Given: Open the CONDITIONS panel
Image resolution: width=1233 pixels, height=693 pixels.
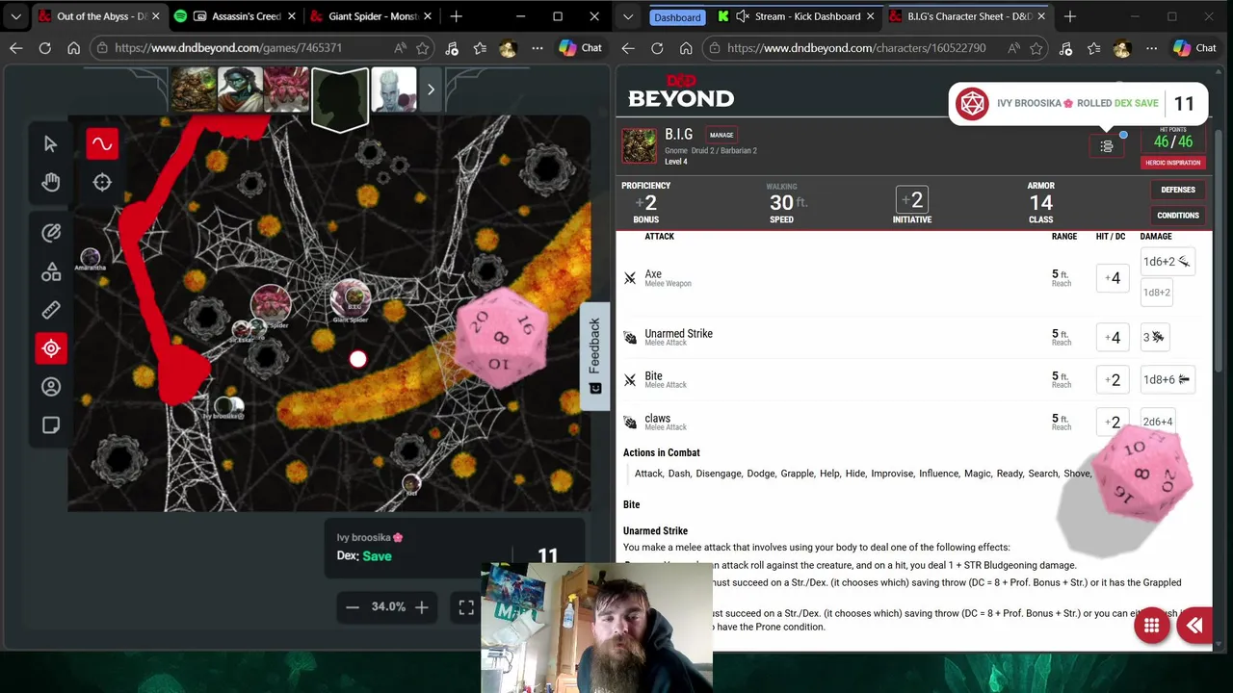Looking at the screenshot, I should [1177, 216].
